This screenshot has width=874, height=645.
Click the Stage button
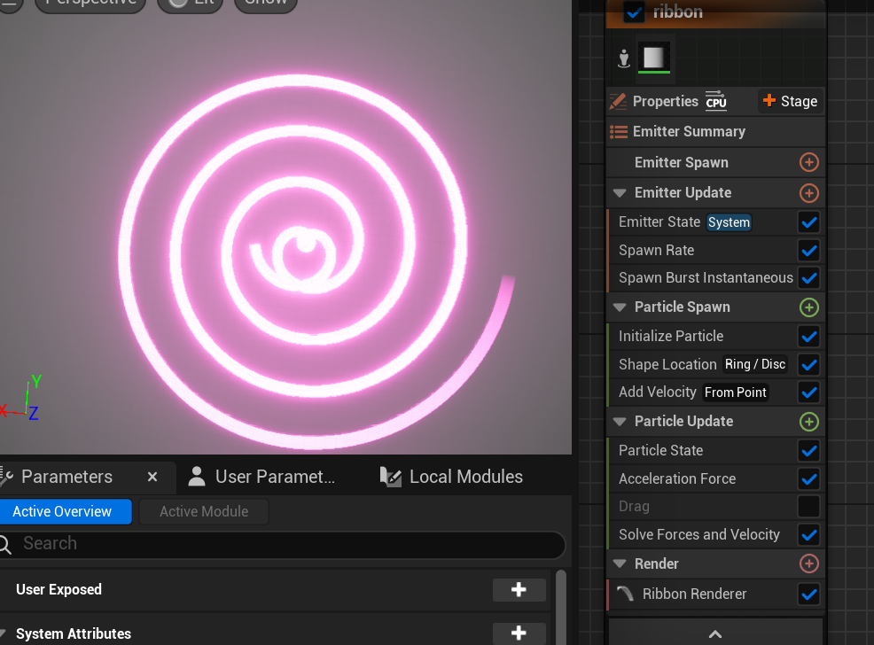(790, 101)
